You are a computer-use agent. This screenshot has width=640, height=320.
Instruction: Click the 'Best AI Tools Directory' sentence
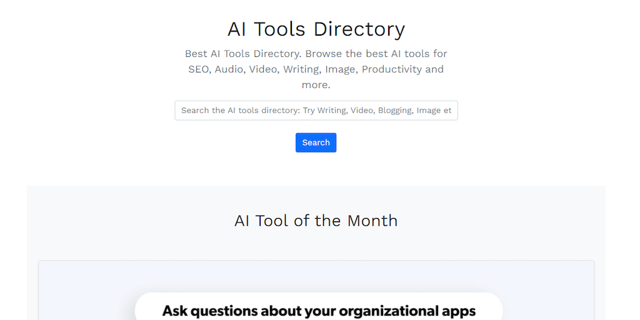tap(243, 54)
